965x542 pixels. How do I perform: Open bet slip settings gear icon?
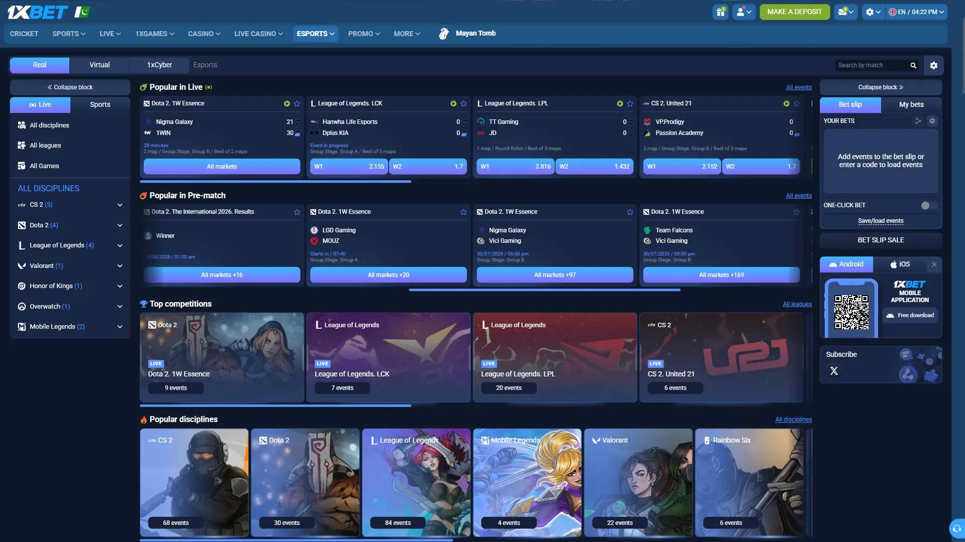932,121
